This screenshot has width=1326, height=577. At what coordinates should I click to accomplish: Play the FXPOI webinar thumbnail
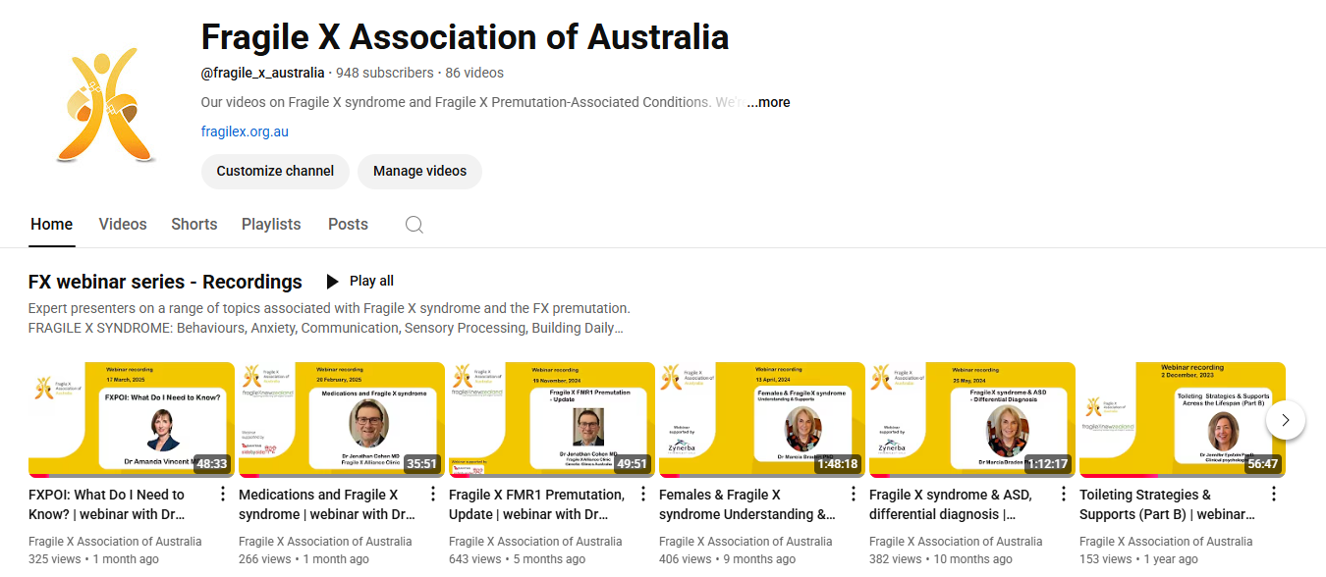click(132, 419)
